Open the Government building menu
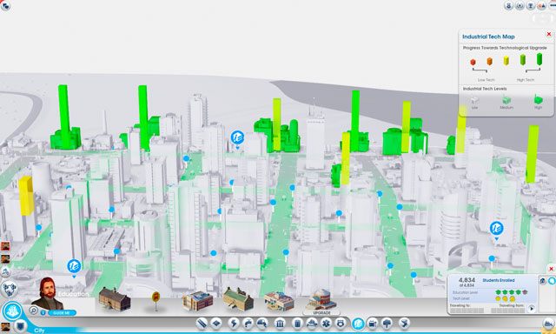 click(x=280, y=323)
